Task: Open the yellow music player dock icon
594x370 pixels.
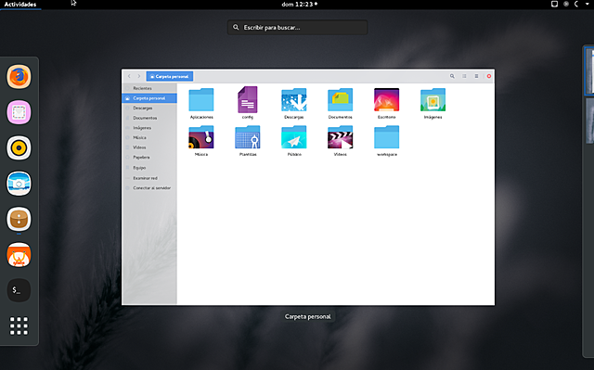Action: coord(19,148)
